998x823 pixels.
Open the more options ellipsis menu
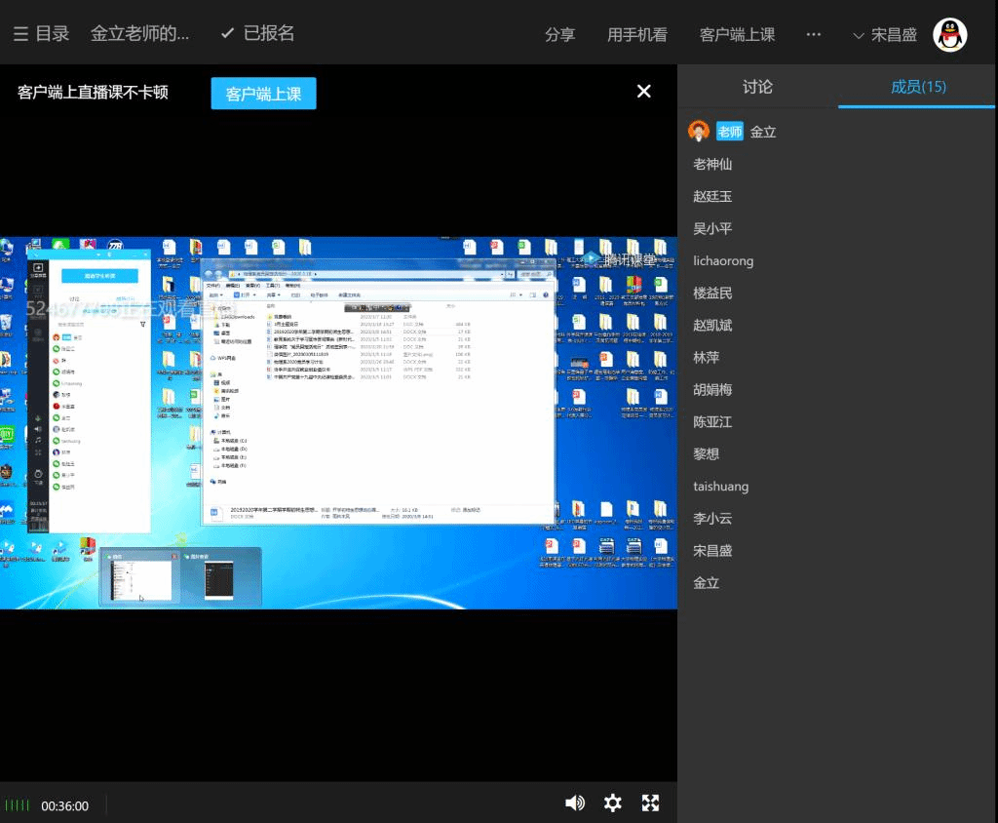coord(814,34)
